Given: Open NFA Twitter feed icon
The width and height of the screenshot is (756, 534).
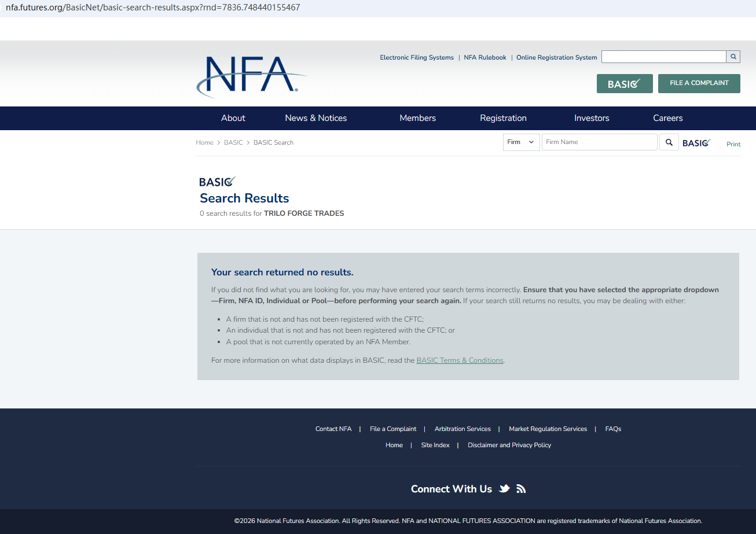Looking at the screenshot, I should (504, 489).
